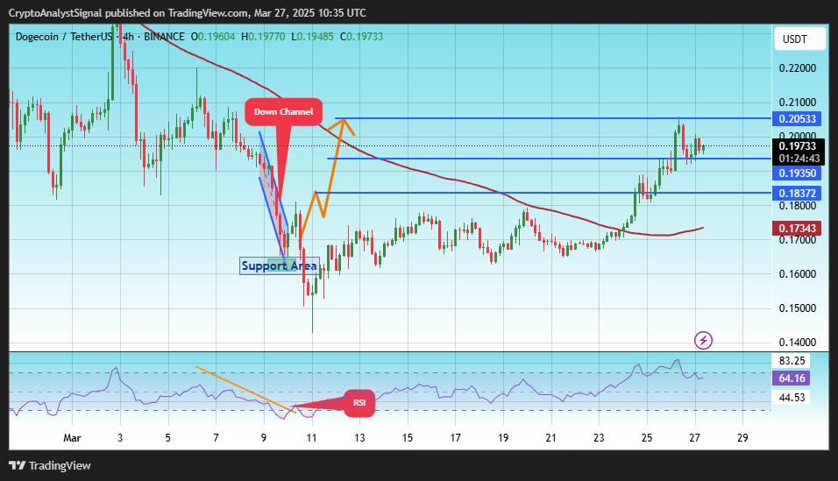Click the TradingView logo at the bottom
The height and width of the screenshot is (481, 838).
tap(50, 465)
